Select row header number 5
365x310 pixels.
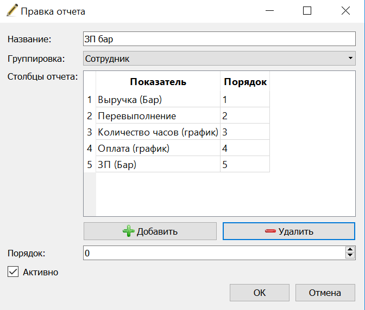coord(90,164)
